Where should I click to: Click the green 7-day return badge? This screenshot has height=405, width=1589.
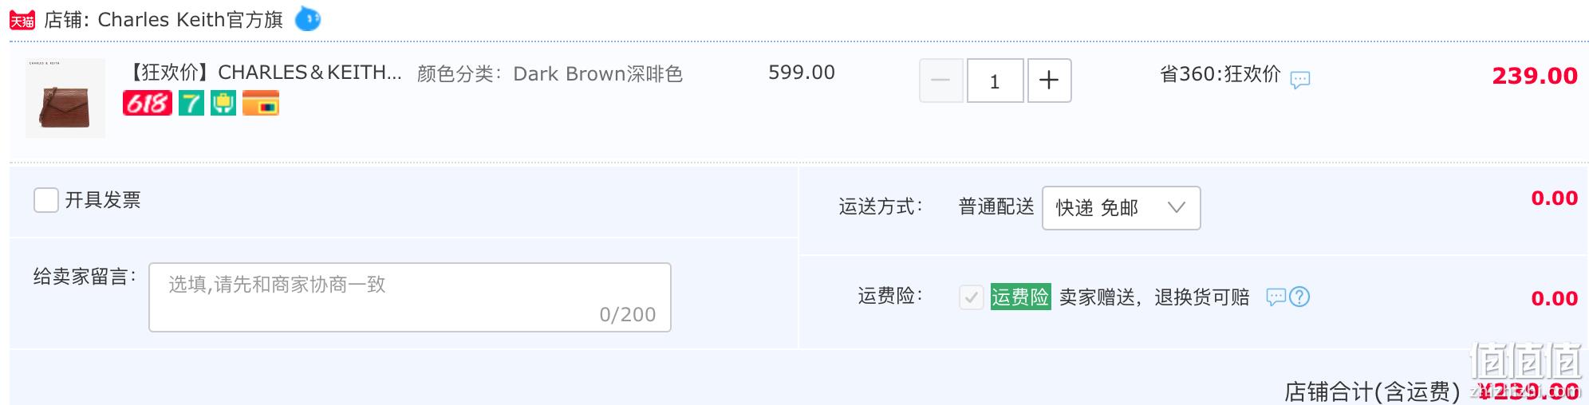click(191, 103)
